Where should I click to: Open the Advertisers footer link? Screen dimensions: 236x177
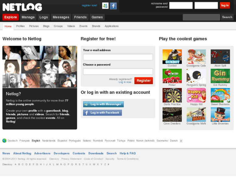[x=42, y=153]
